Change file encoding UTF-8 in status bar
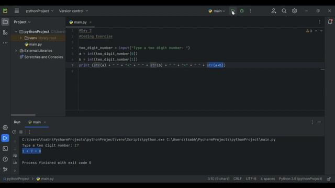 (251, 179)
